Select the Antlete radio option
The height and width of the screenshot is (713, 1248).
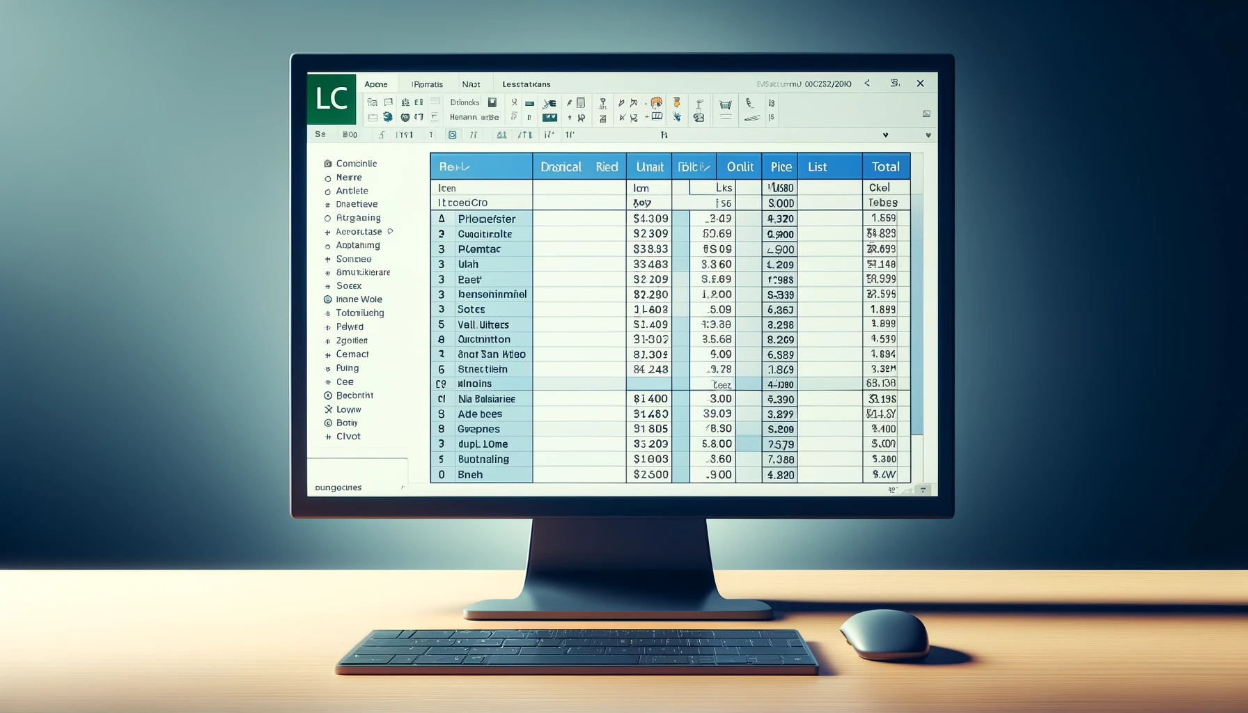327,191
